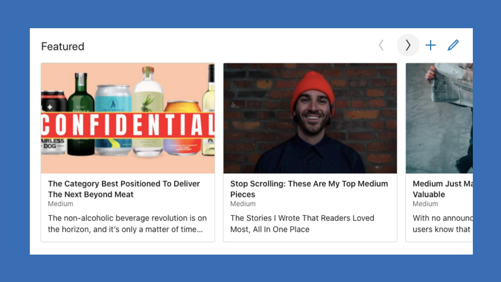Open 'The Category Best Positioned To Deliver' title
The height and width of the screenshot is (282, 501).
[x=124, y=189]
